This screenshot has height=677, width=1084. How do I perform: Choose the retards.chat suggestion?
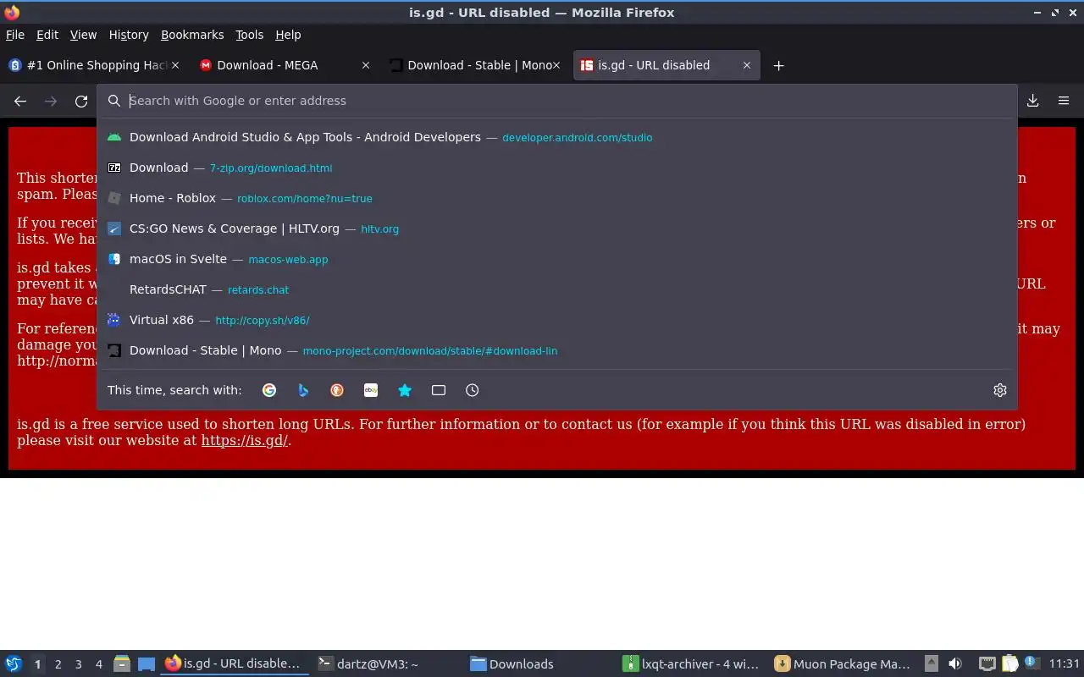tap(556, 289)
